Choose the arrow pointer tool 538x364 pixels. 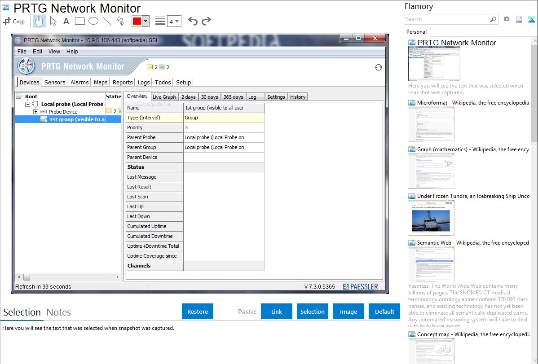[53, 21]
